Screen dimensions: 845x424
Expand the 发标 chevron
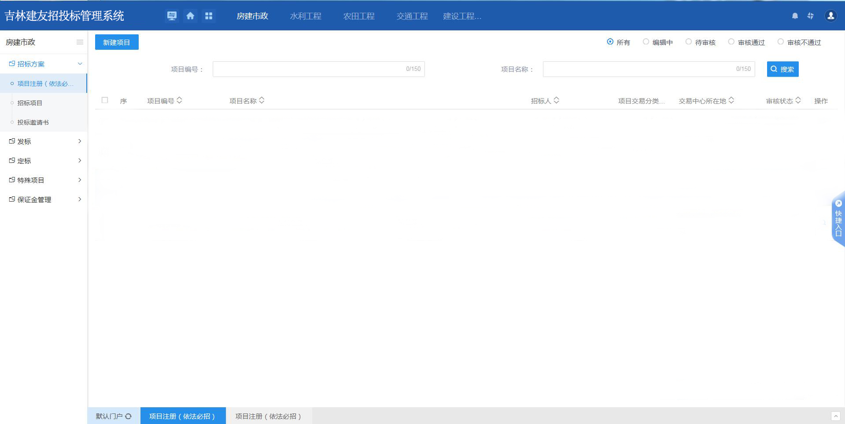click(80, 141)
